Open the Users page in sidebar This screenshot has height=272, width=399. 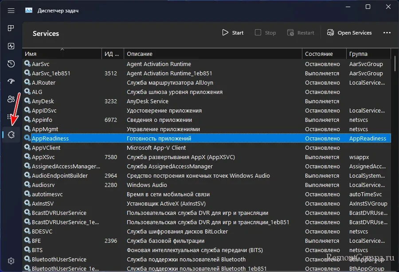point(11,99)
